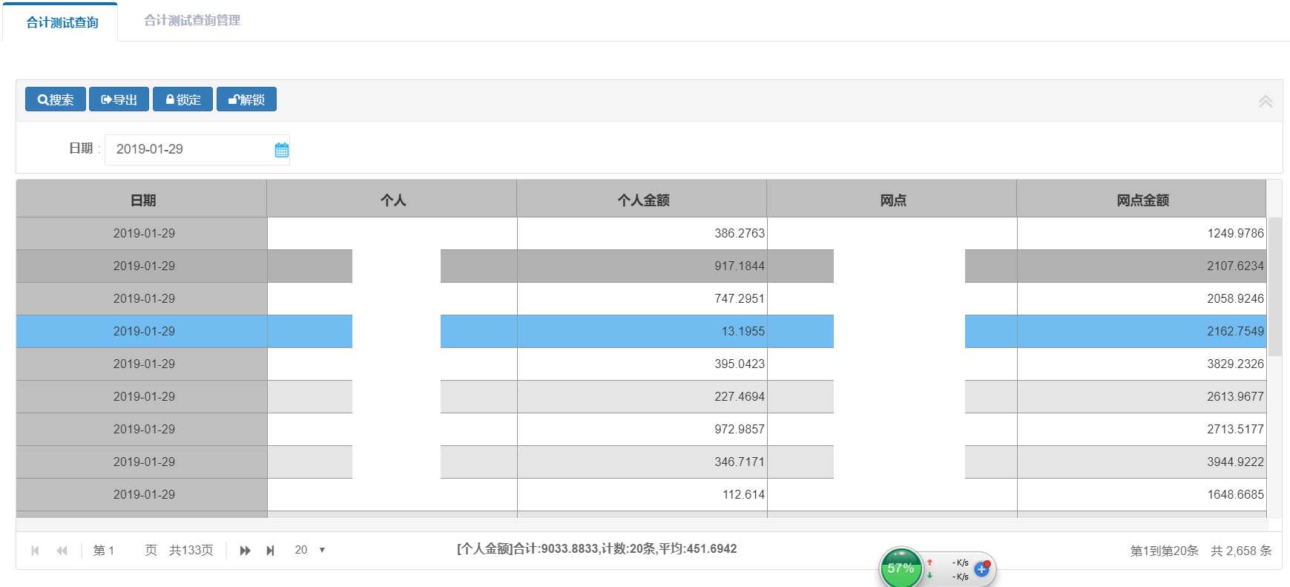
Task: Go to last page icon
Action: tap(271, 551)
